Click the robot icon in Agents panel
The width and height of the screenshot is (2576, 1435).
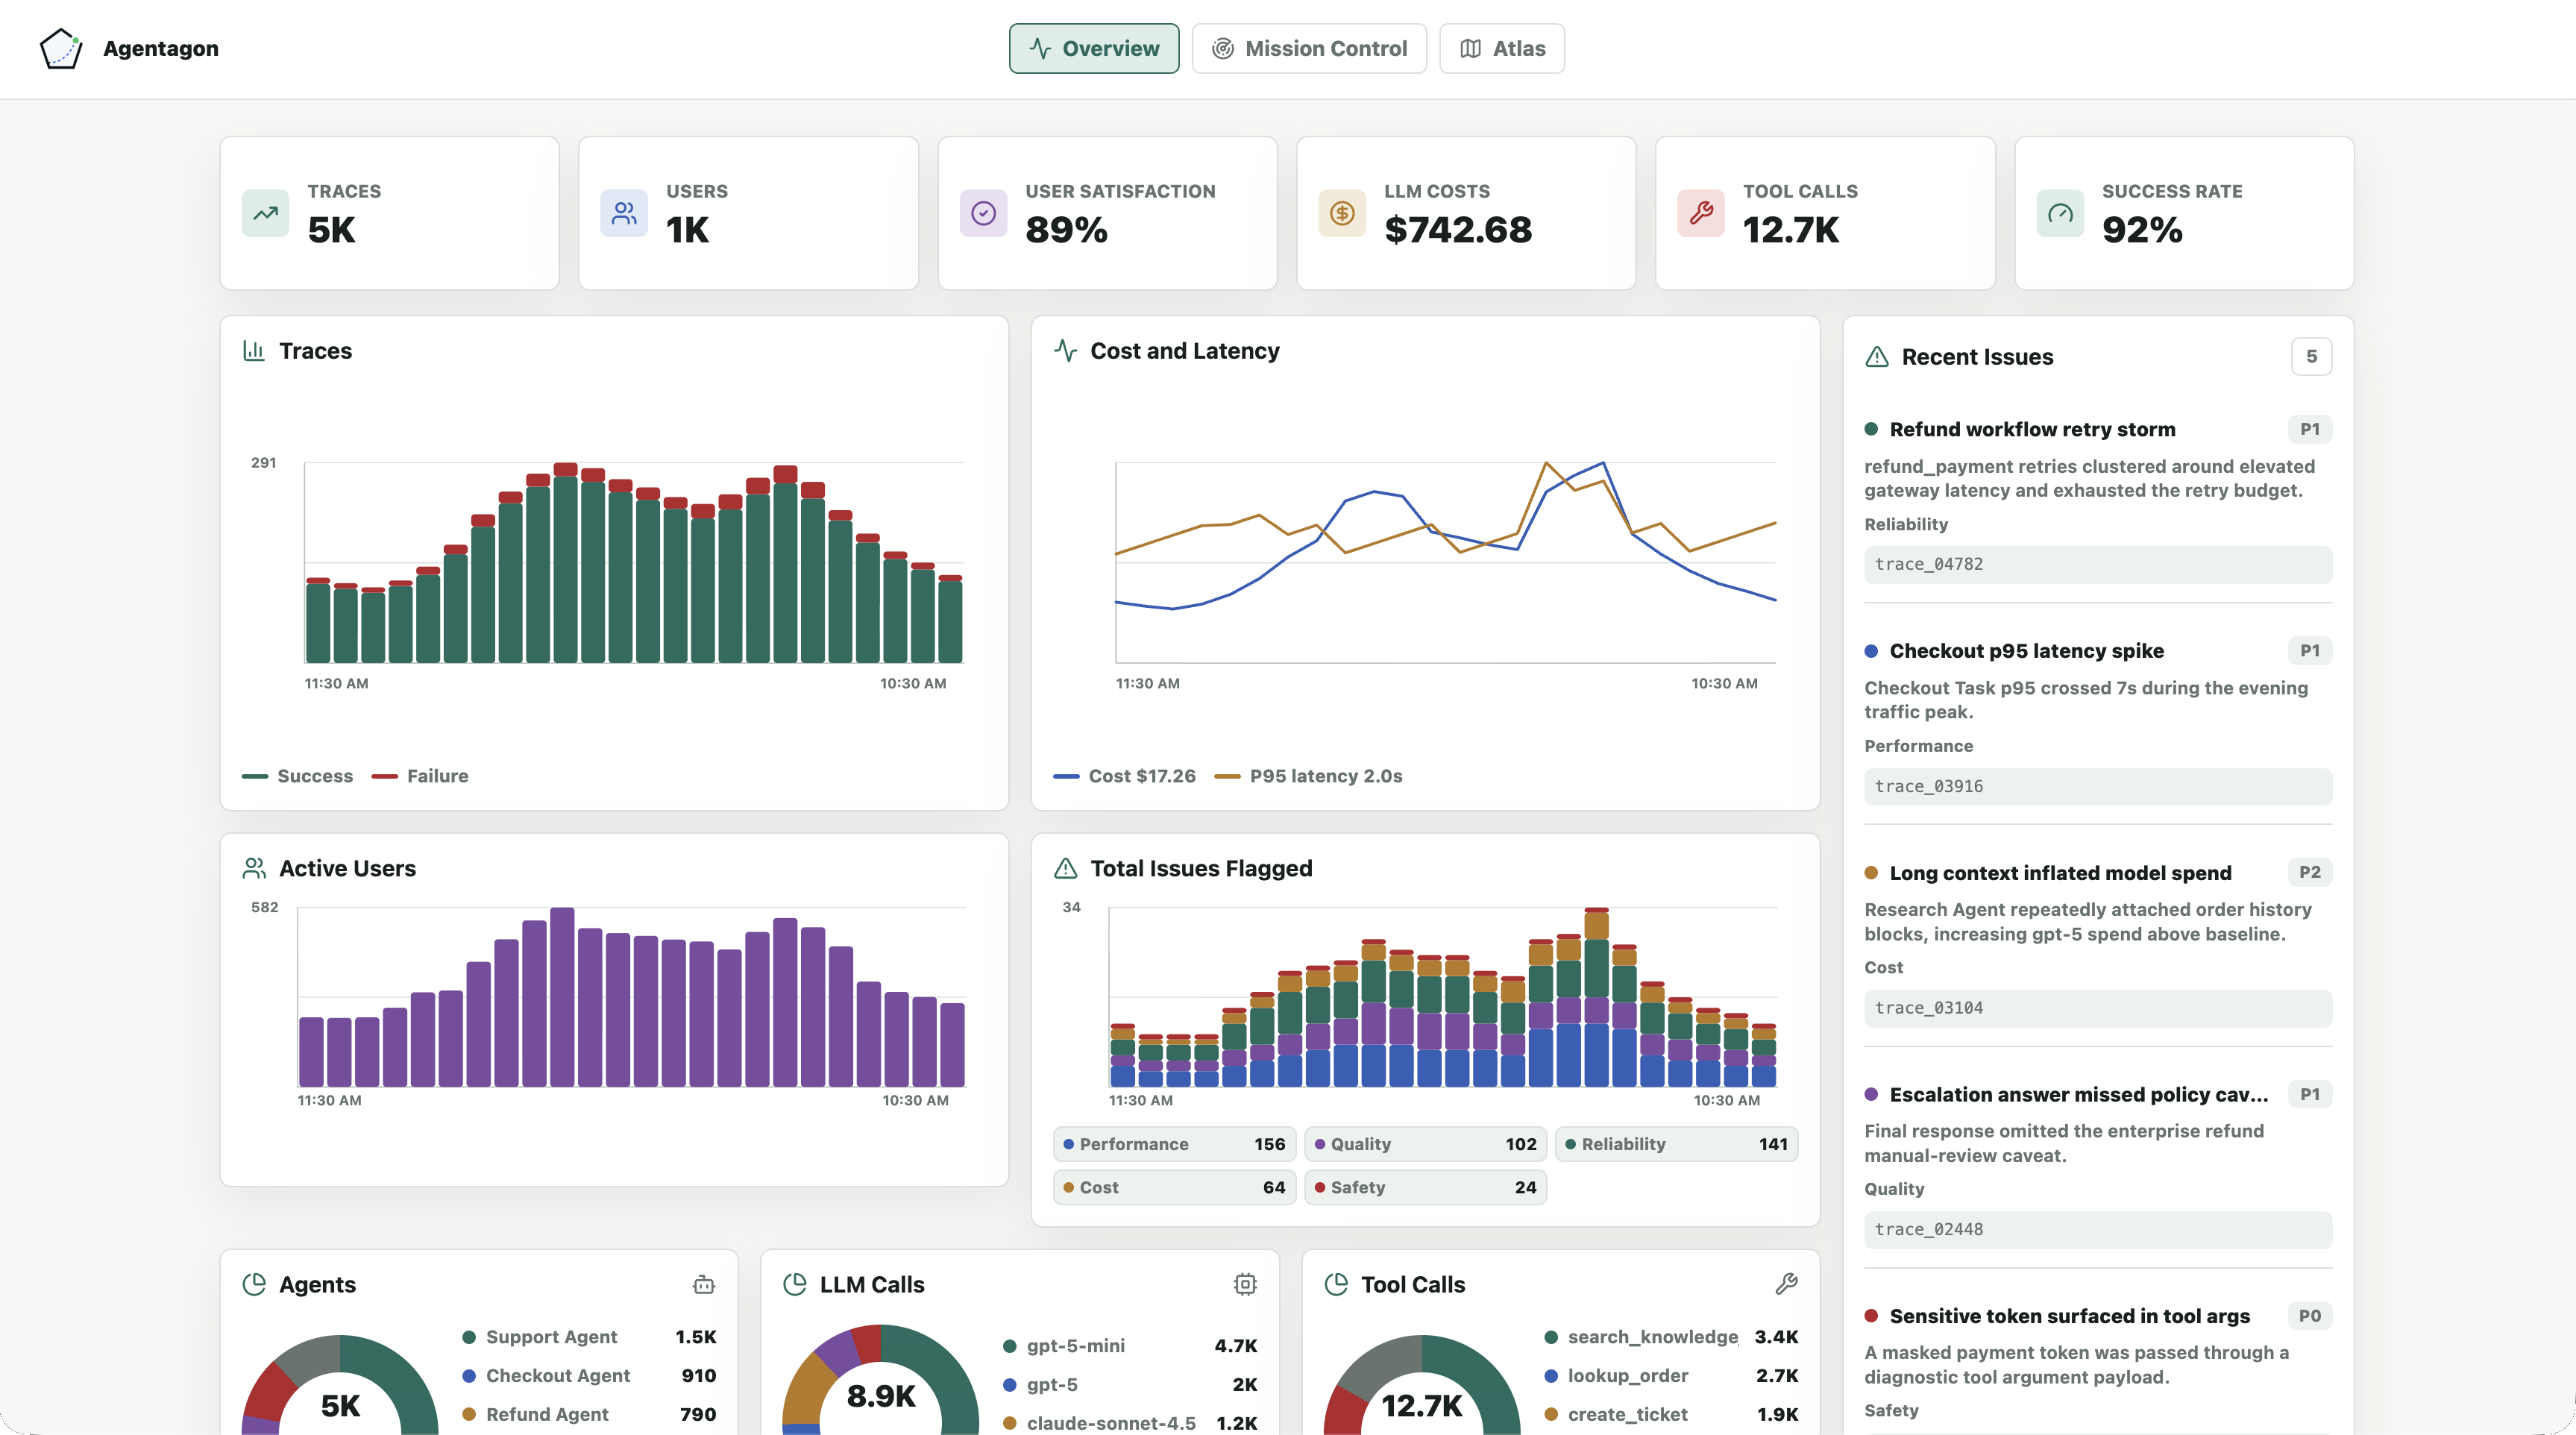[704, 1284]
